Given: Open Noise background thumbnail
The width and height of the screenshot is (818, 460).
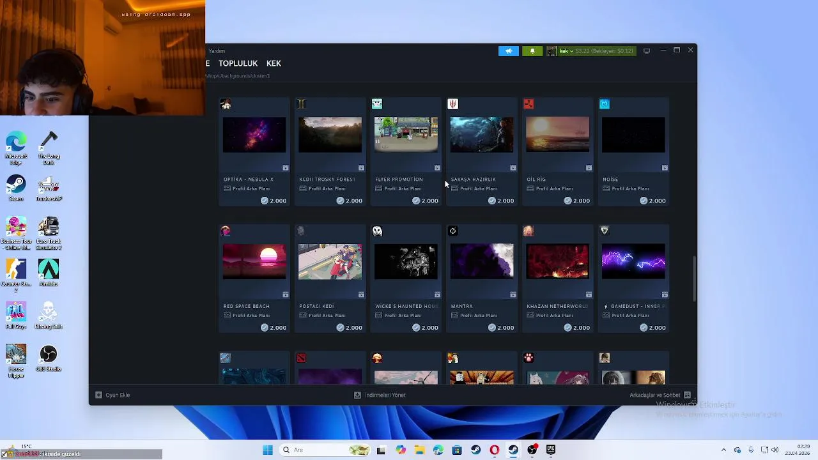Looking at the screenshot, I should click(x=633, y=135).
